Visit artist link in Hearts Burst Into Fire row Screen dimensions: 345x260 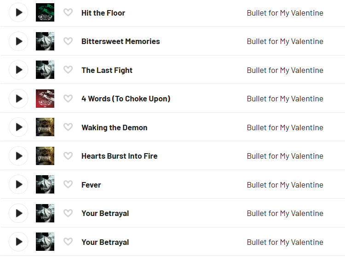285,156
